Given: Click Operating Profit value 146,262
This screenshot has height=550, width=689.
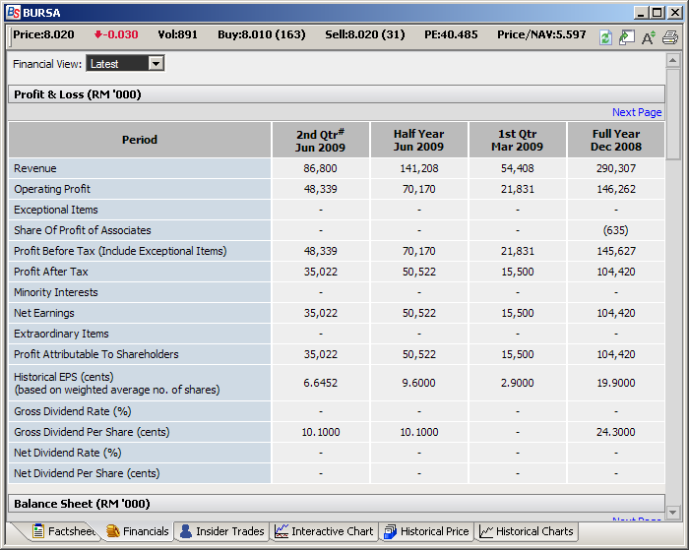Looking at the screenshot, I should 616,189.
